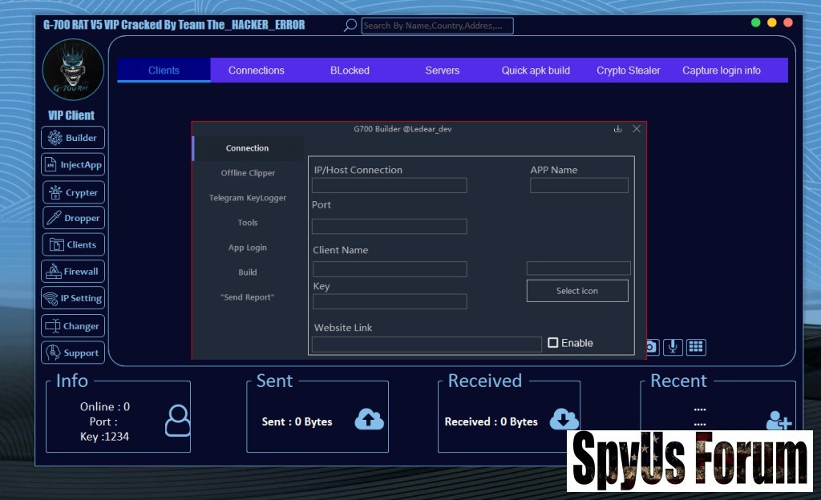Viewport: 821px width, 500px height.
Task: Toggle the Enable checkbox
Action: tap(553, 343)
